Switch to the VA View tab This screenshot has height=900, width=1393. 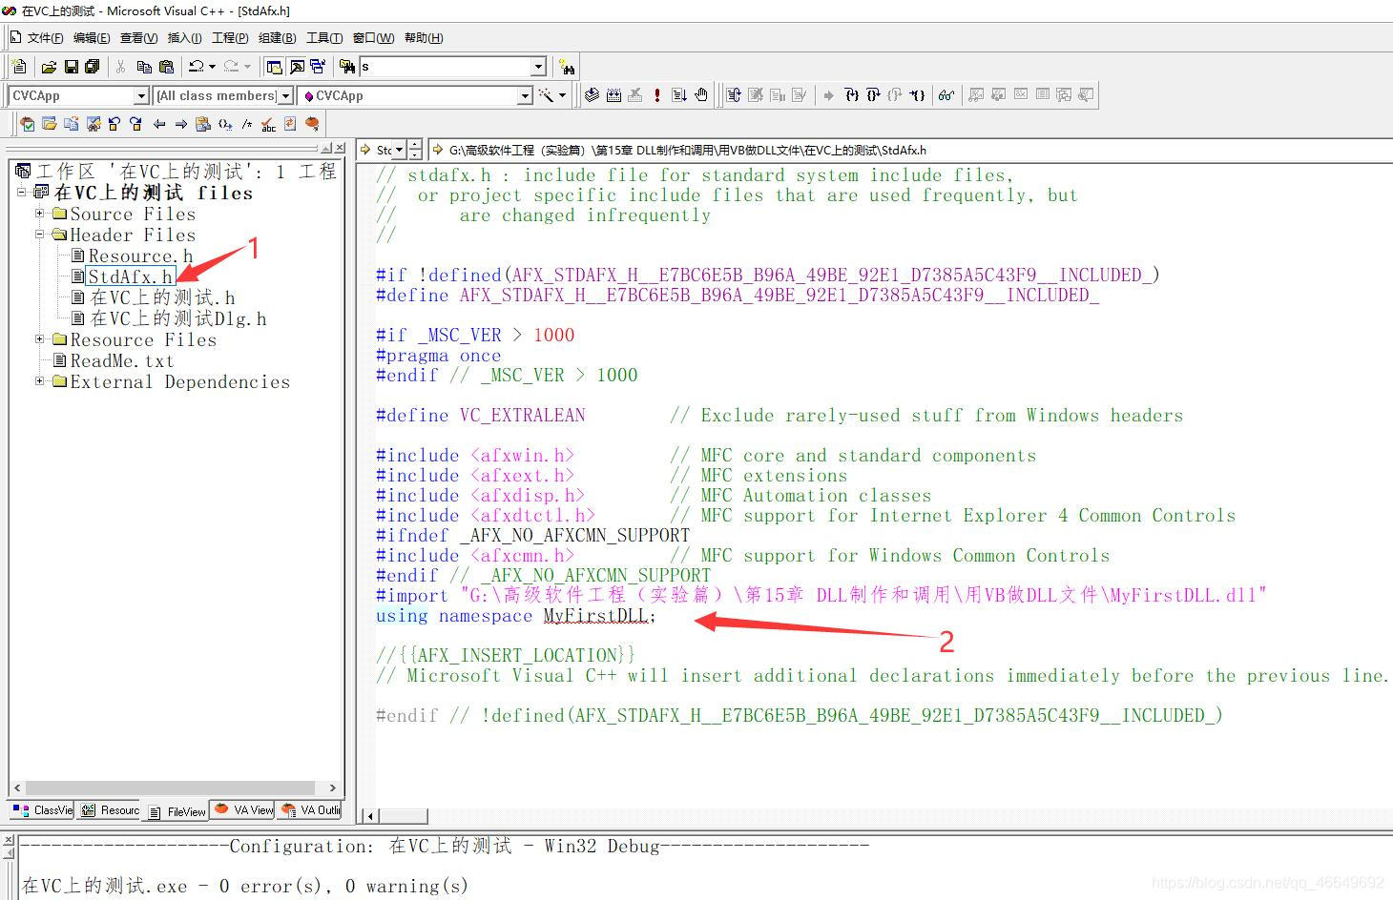click(x=243, y=810)
